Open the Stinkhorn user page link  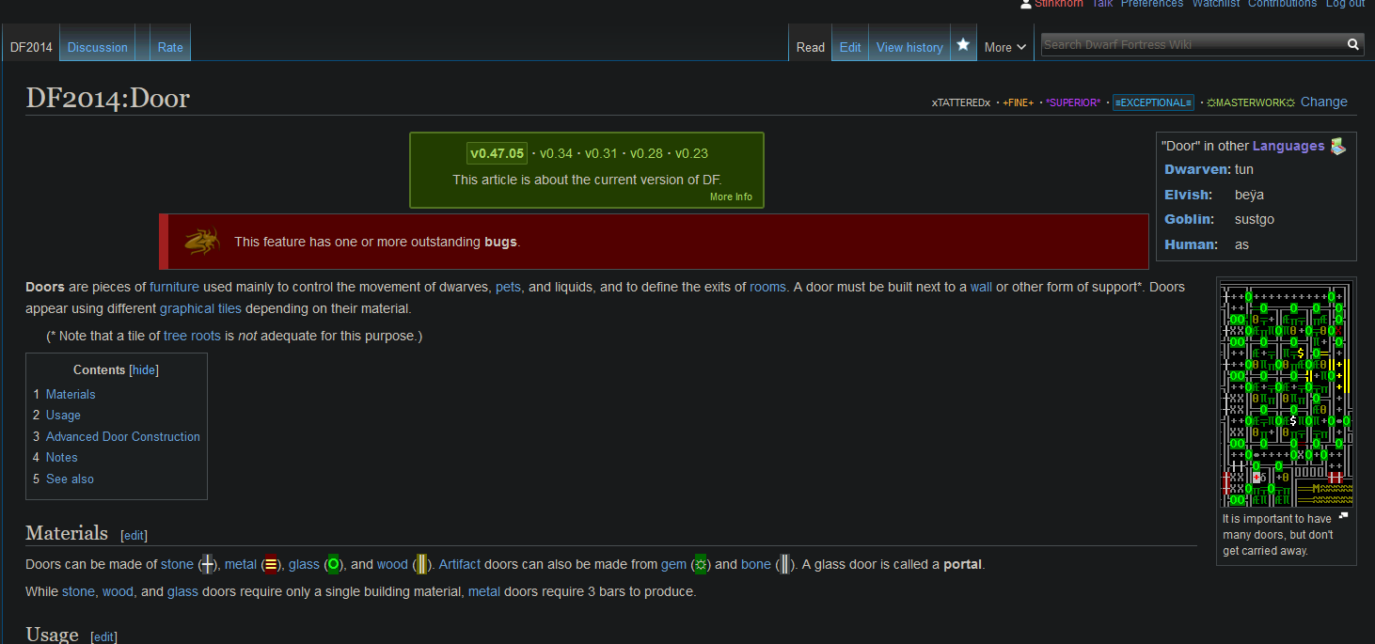point(1059,4)
